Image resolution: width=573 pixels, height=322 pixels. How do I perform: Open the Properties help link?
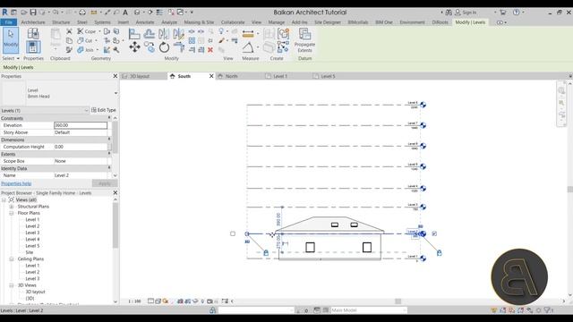coord(16,183)
